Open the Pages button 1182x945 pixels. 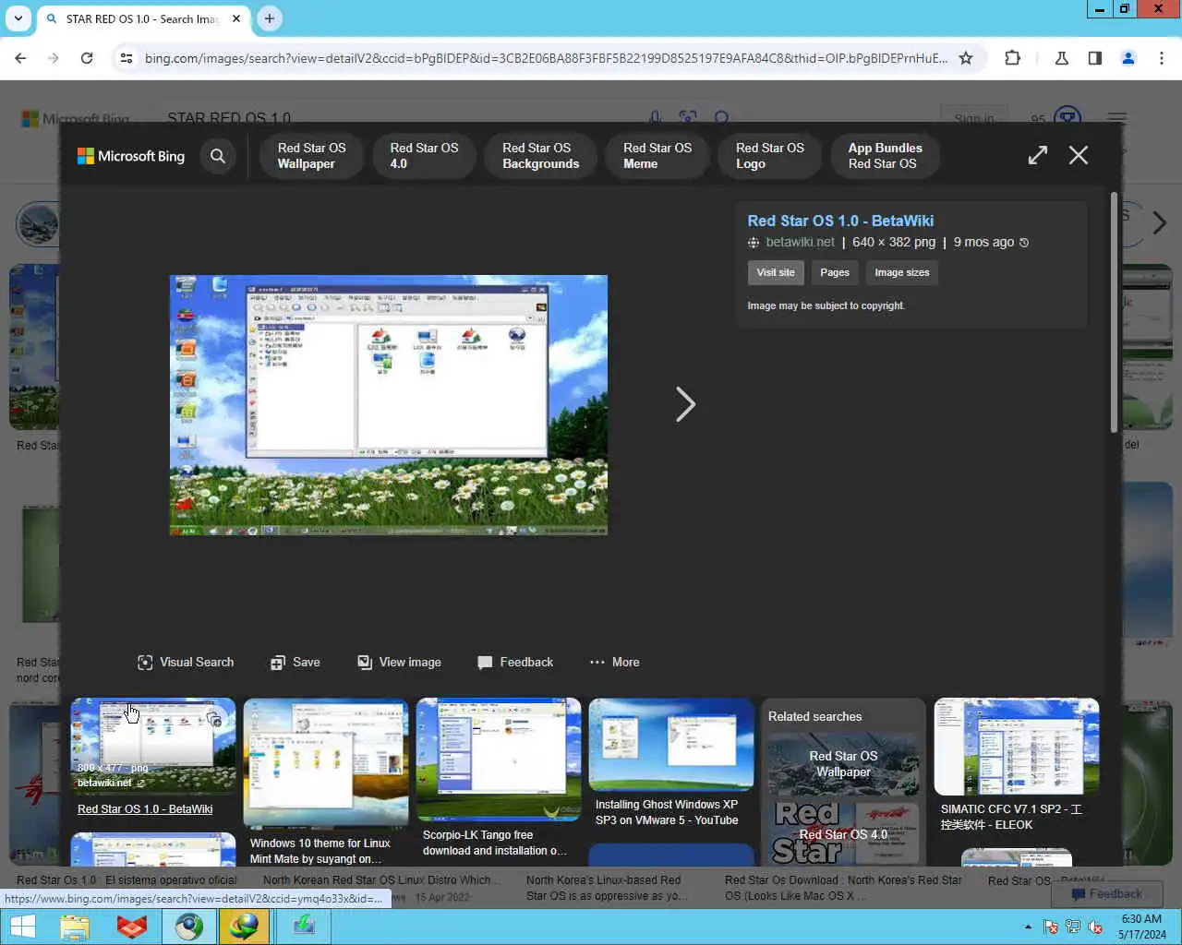pos(835,272)
